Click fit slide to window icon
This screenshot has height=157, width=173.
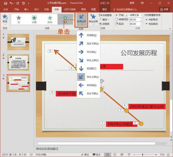pyautogui.click(x=168, y=155)
